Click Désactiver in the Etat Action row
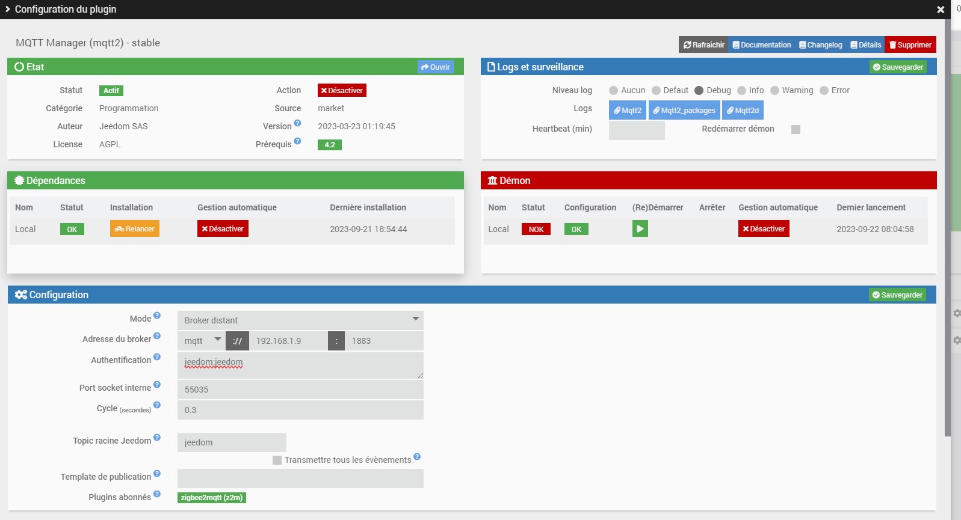This screenshot has width=961, height=520. (x=342, y=90)
